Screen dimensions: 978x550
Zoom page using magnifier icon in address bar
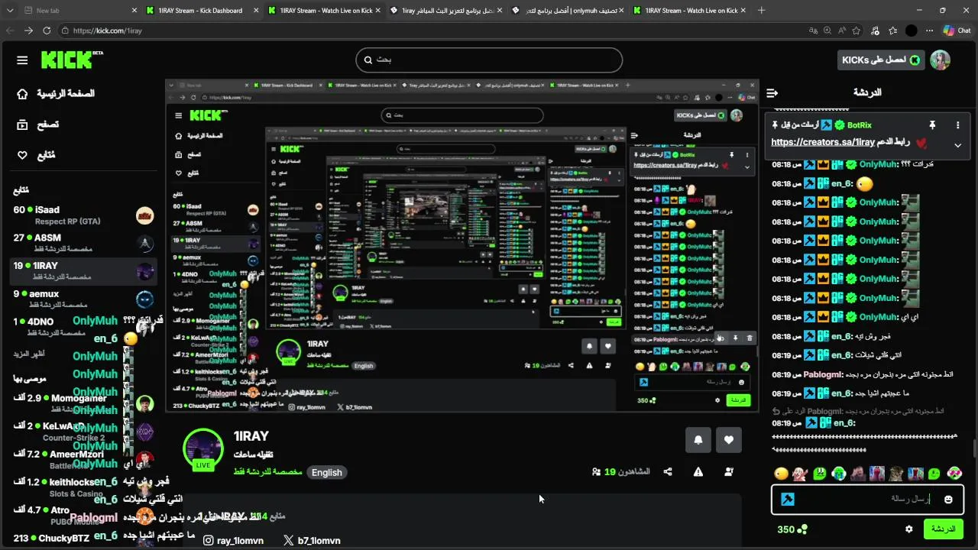click(827, 31)
